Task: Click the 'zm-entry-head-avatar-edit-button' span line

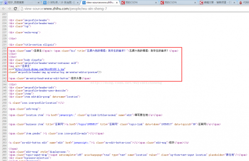Action: coord(50,78)
